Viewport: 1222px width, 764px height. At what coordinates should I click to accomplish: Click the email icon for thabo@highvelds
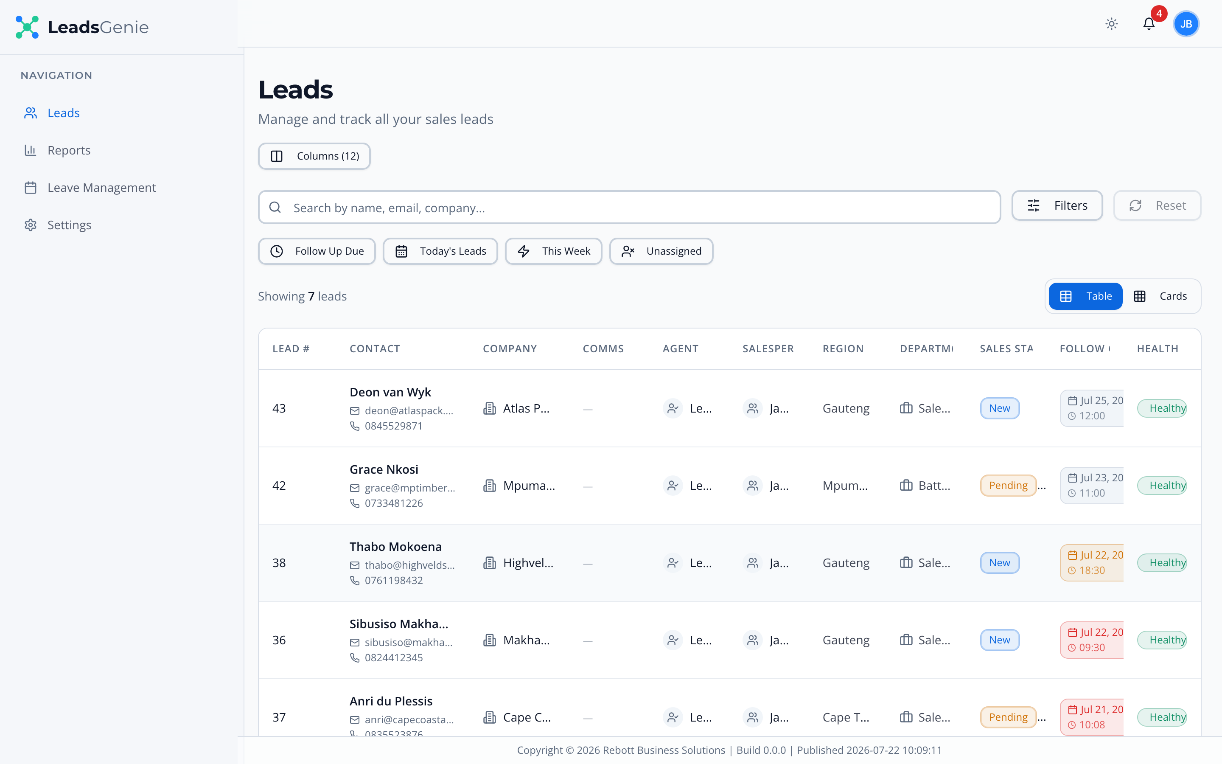tap(354, 565)
